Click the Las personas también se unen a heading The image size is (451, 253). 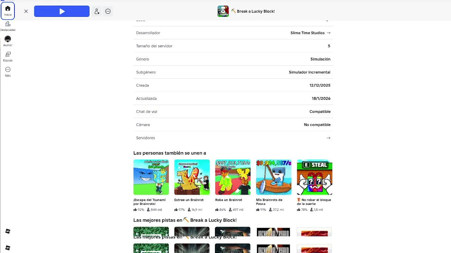(x=169, y=153)
